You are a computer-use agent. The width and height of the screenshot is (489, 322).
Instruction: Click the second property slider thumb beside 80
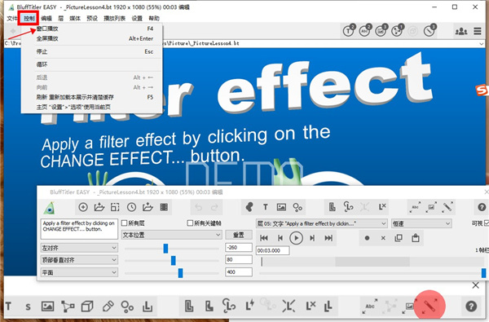(174, 261)
